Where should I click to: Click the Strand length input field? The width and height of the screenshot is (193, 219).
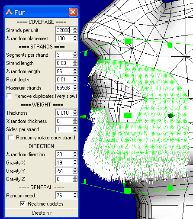[x=64, y=63]
